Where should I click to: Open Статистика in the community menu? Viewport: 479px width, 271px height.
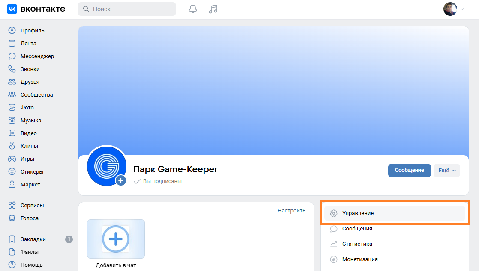tap(357, 244)
